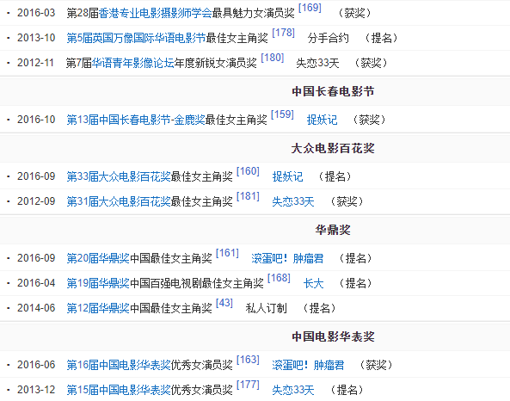Open citation reference [177]
This screenshot has height=401, width=510.
[248, 385]
